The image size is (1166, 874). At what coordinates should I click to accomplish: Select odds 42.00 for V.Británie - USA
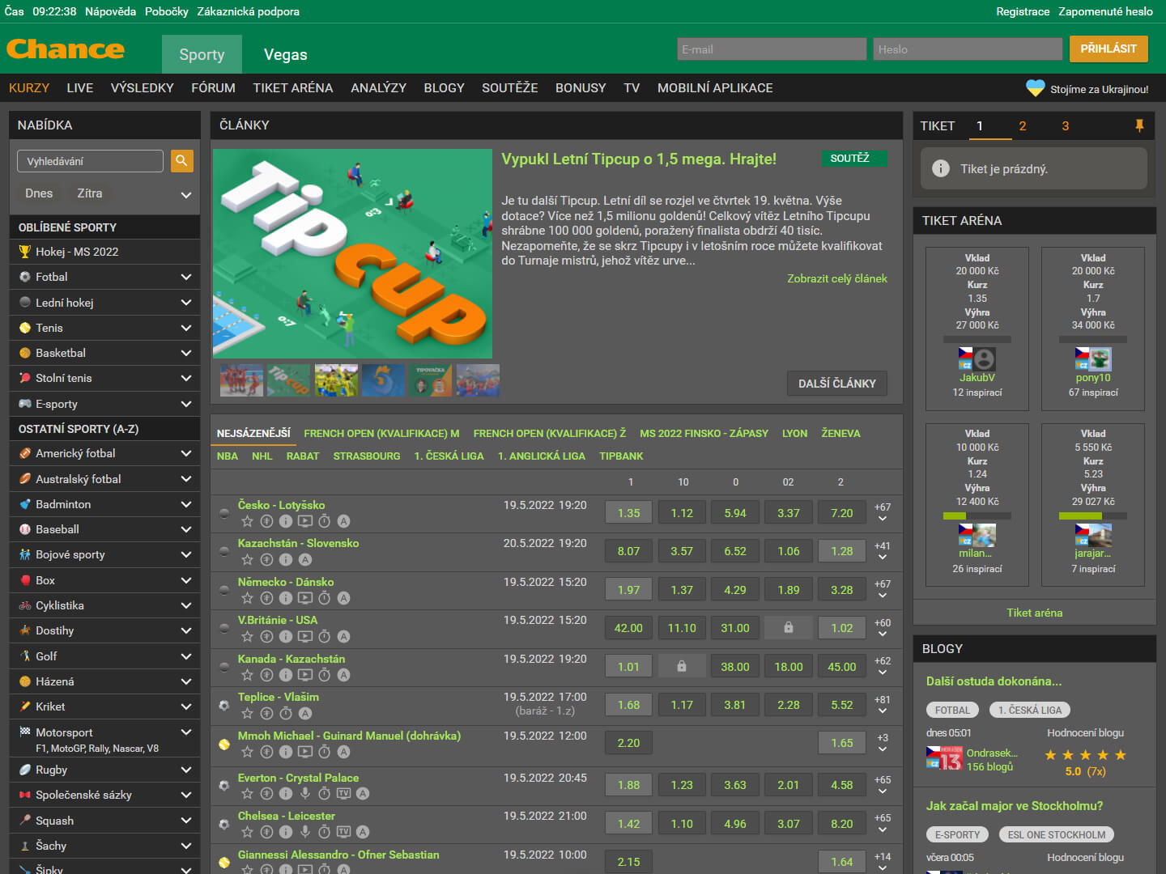(x=629, y=628)
